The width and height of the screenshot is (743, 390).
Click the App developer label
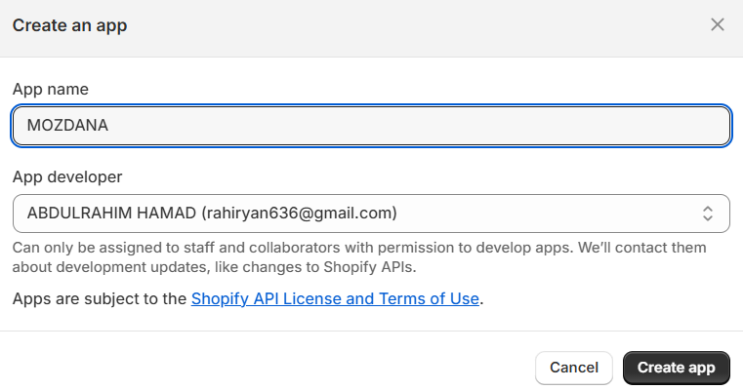click(67, 176)
